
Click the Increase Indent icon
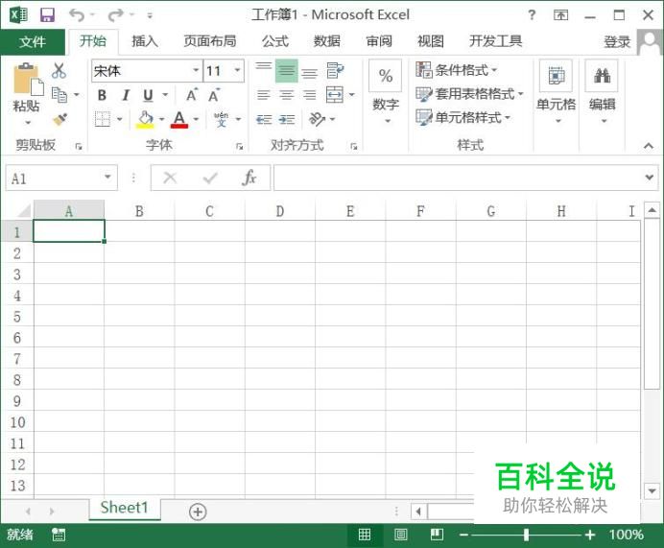point(287,120)
